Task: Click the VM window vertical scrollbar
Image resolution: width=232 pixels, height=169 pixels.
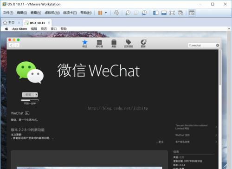Action: click(229, 99)
